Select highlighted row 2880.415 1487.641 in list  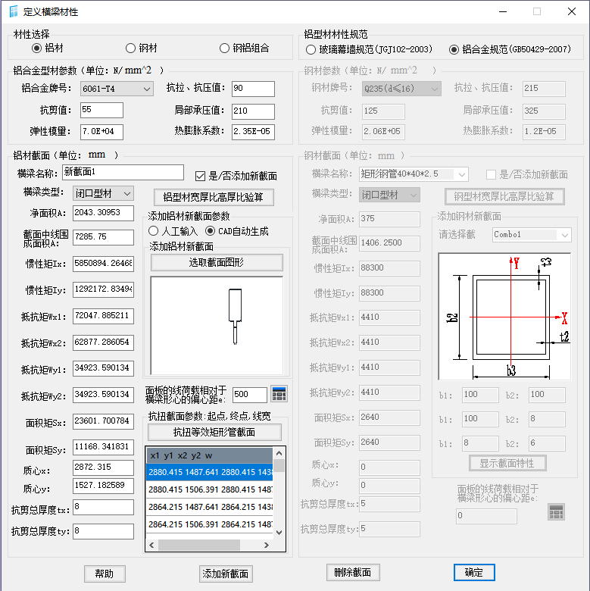click(209, 472)
